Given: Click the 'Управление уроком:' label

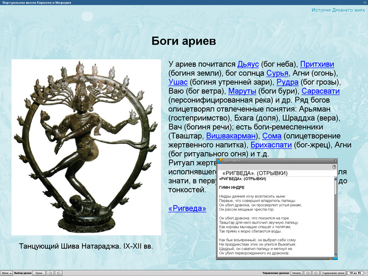Looking at the screenshot, I should pyautogui.click(x=276, y=273).
